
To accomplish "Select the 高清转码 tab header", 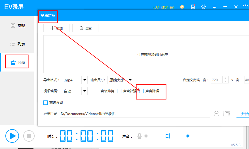I will pyautogui.click(x=48, y=16).
